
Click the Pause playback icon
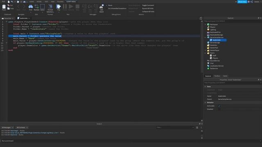click(x=65, y=7)
